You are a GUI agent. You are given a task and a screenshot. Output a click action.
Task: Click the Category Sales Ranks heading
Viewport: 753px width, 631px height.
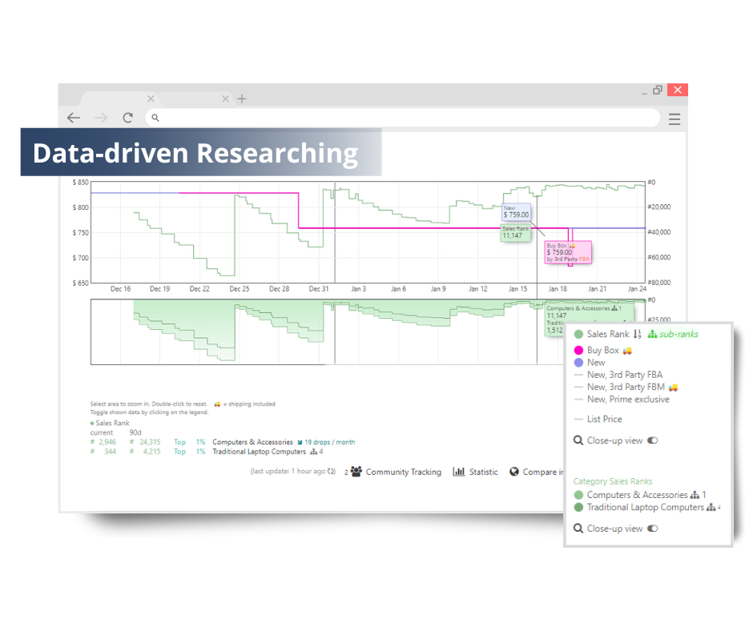(x=613, y=481)
